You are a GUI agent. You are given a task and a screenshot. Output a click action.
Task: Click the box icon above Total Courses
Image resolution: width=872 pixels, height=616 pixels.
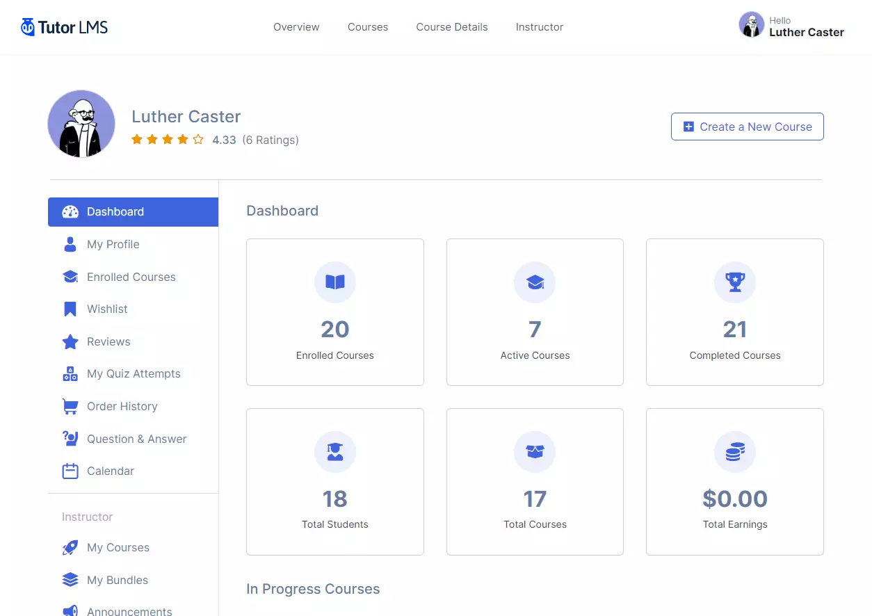535,452
